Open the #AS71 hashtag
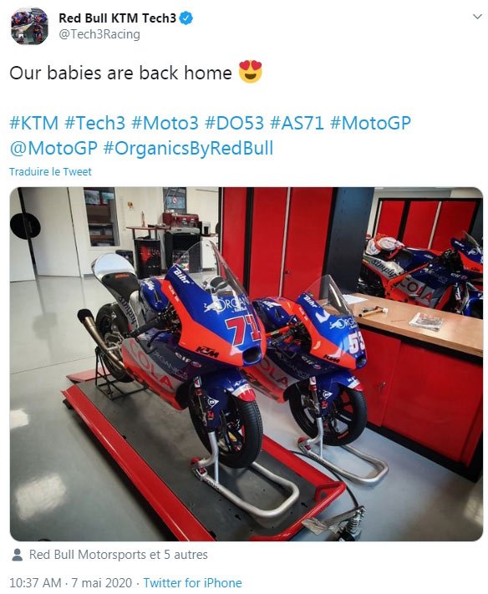This screenshot has width=488, height=594. 297,124
